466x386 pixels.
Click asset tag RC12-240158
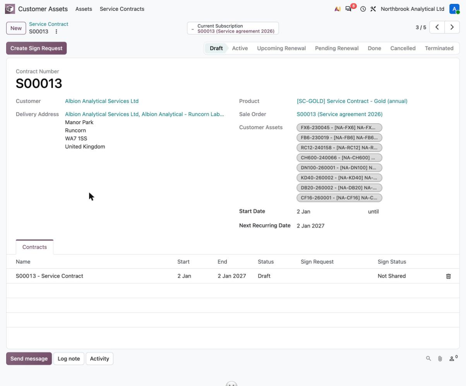[x=339, y=148]
